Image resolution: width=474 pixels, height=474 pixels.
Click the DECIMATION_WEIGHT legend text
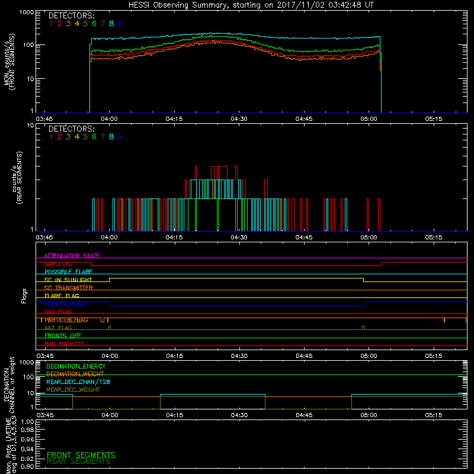[75, 374]
